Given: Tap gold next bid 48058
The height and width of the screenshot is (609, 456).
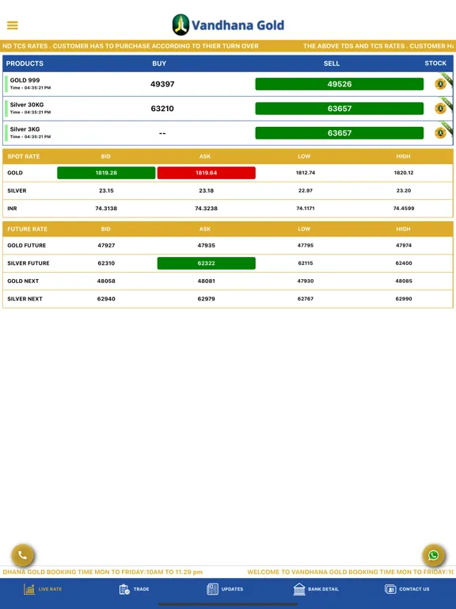Looking at the screenshot, I should 106,282.
